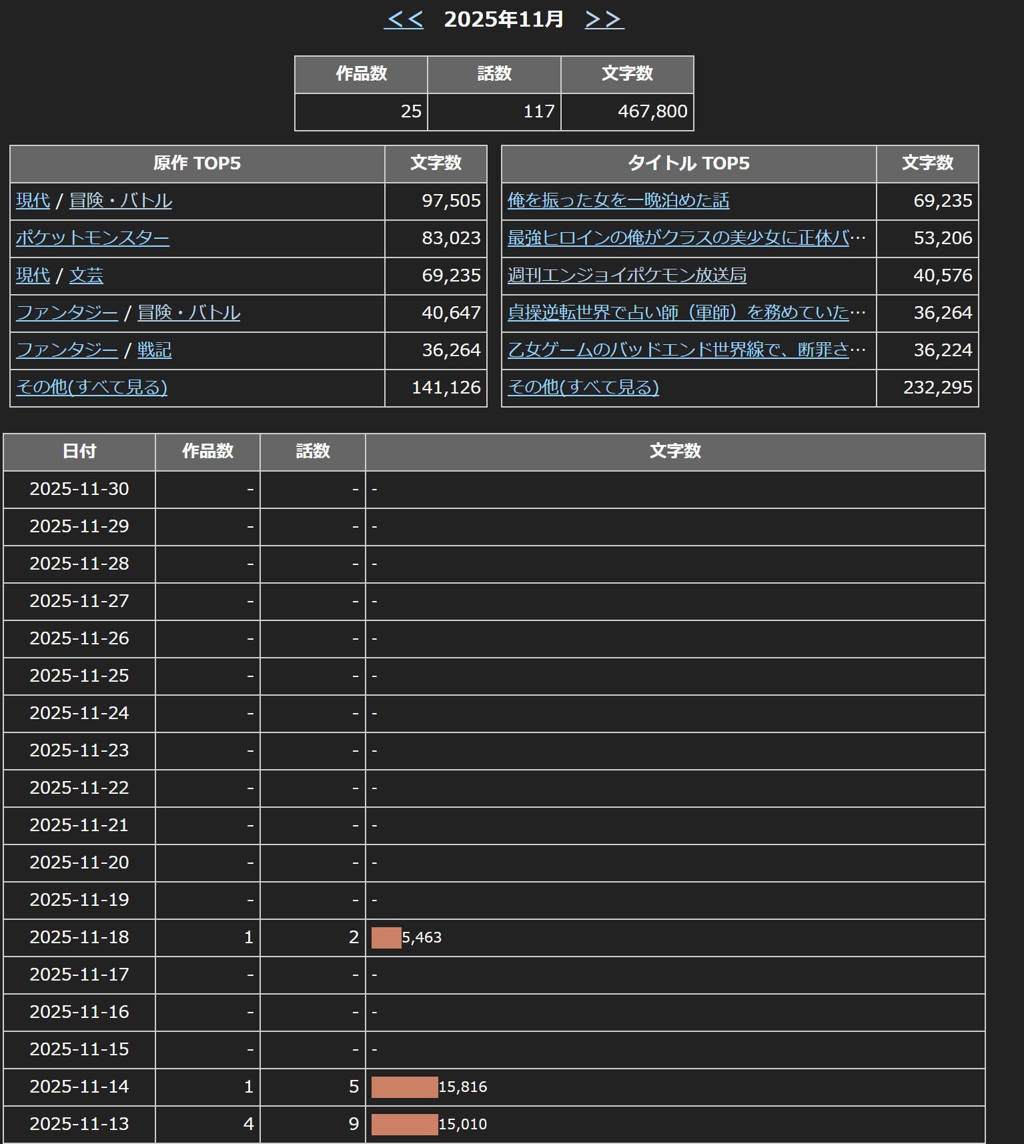Click the 5,463 bar for 2025-11-18
This screenshot has width=1024, height=1144.
386,937
